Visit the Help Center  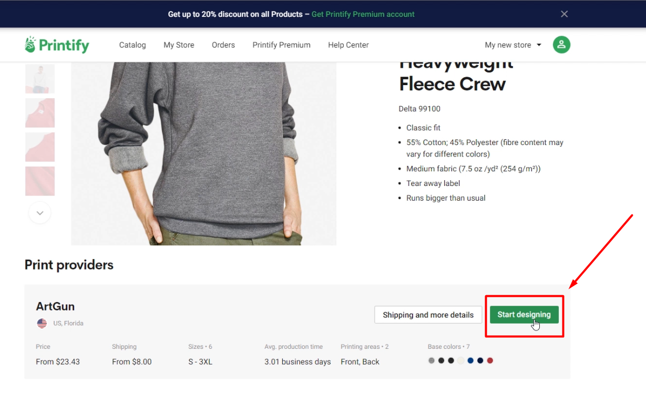point(348,45)
